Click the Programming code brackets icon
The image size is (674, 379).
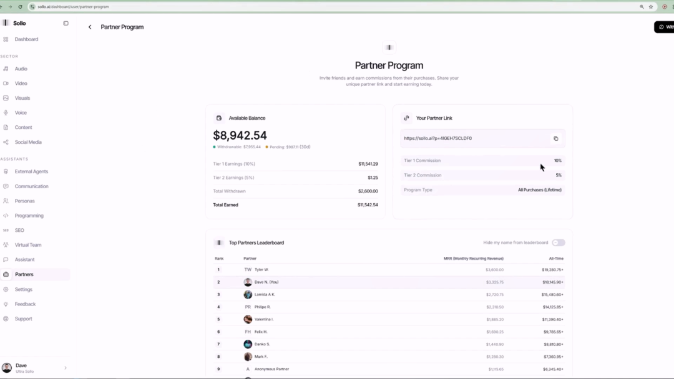click(6, 216)
